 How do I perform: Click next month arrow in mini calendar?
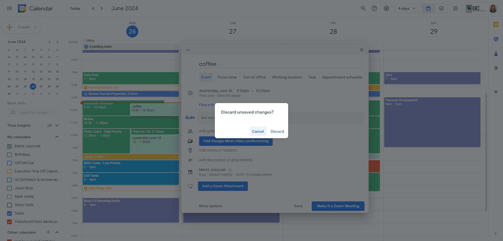(x=57, y=42)
